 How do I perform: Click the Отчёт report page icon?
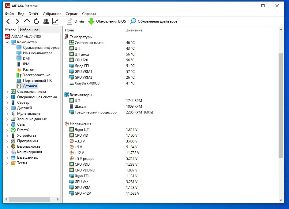pos(69,21)
